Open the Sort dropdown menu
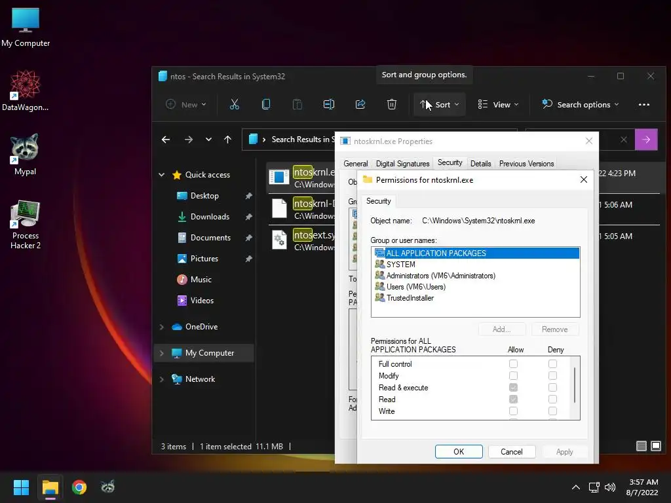The height and width of the screenshot is (503, 671). pyautogui.click(x=440, y=104)
